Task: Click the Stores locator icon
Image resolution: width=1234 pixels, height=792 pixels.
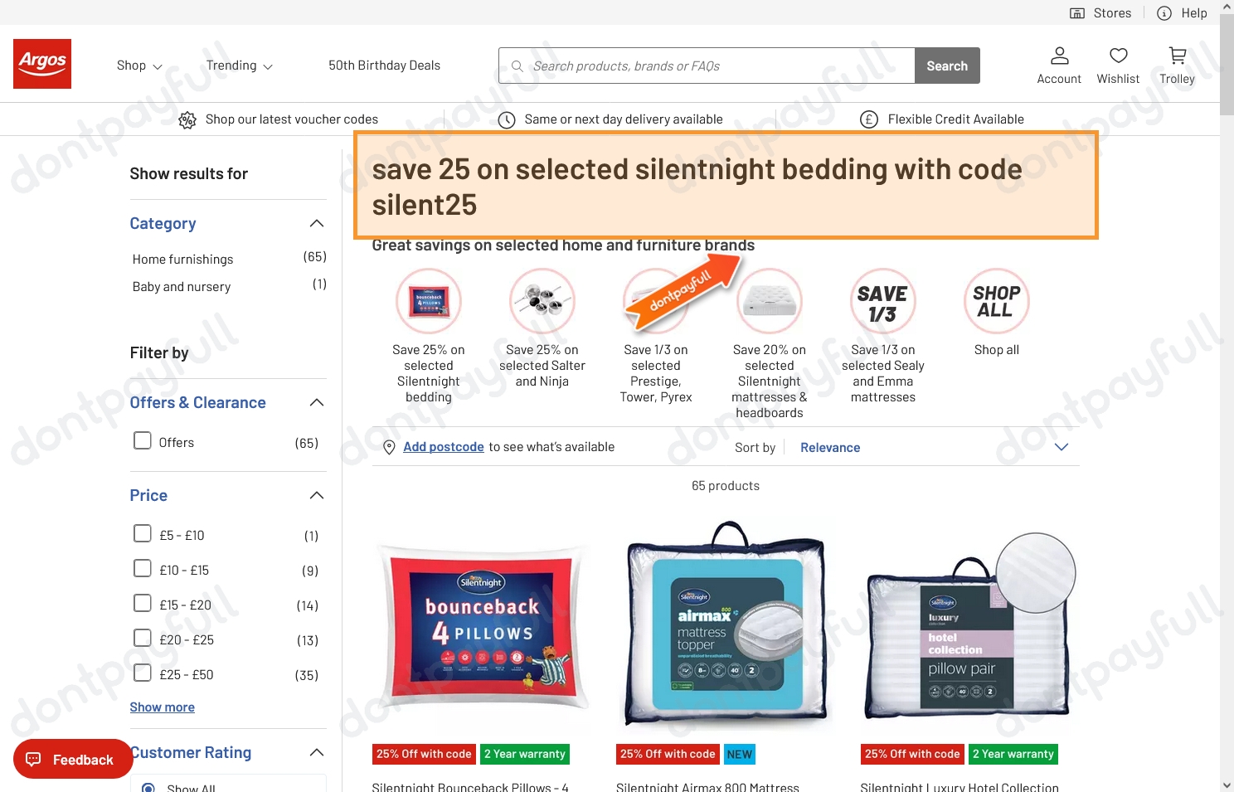Action: pyautogui.click(x=1077, y=13)
